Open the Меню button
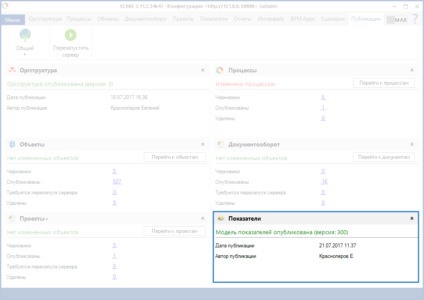424x300 pixels. [13, 20]
